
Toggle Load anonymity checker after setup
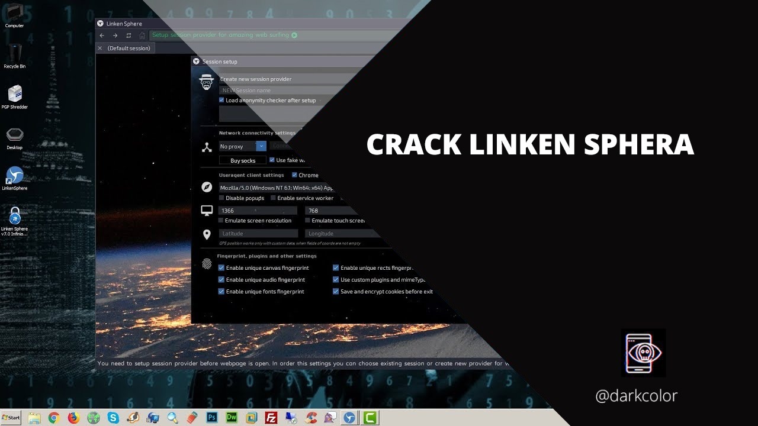221,101
